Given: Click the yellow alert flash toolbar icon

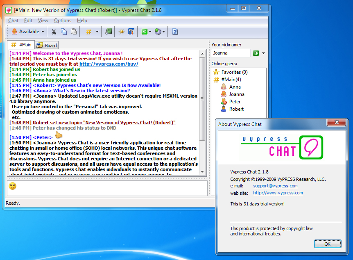Looking at the screenshot, I should pyautogui.click(x=122, y=32).
